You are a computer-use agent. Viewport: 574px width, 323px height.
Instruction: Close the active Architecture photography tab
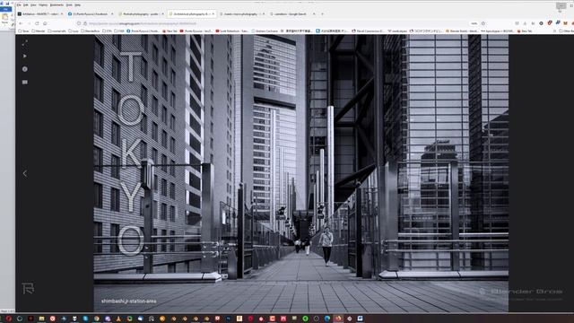coord(213,14)
